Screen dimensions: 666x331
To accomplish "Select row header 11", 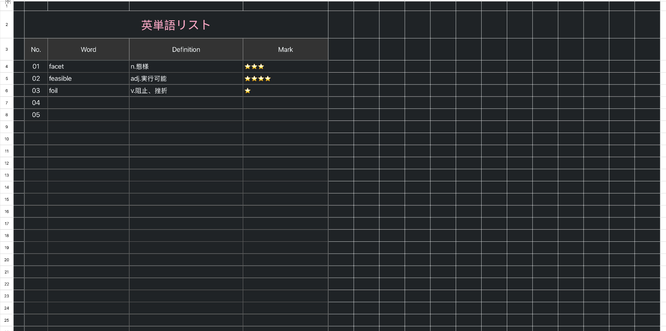I will (x=6, y=151).
